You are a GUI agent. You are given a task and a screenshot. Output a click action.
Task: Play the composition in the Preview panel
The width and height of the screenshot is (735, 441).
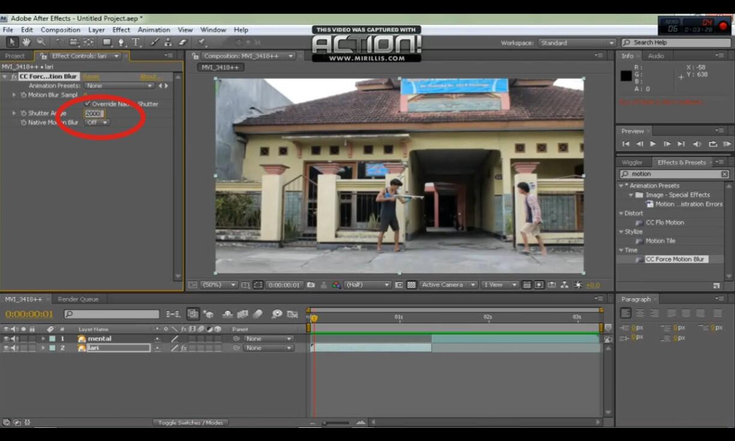(x=653, y=144)
